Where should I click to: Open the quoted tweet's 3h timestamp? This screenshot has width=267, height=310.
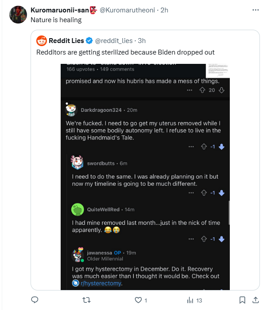pyautogui.click(x=142, y=41)
